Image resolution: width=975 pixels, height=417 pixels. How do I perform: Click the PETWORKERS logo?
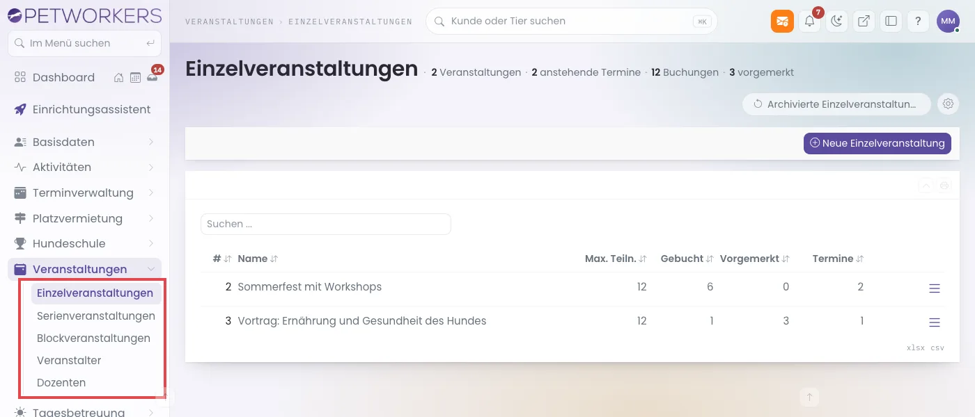(x=84, y=15)
